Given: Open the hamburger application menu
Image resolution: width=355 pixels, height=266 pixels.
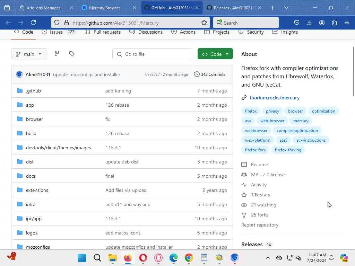Looking at the screenshot, I should pos(347,23).
